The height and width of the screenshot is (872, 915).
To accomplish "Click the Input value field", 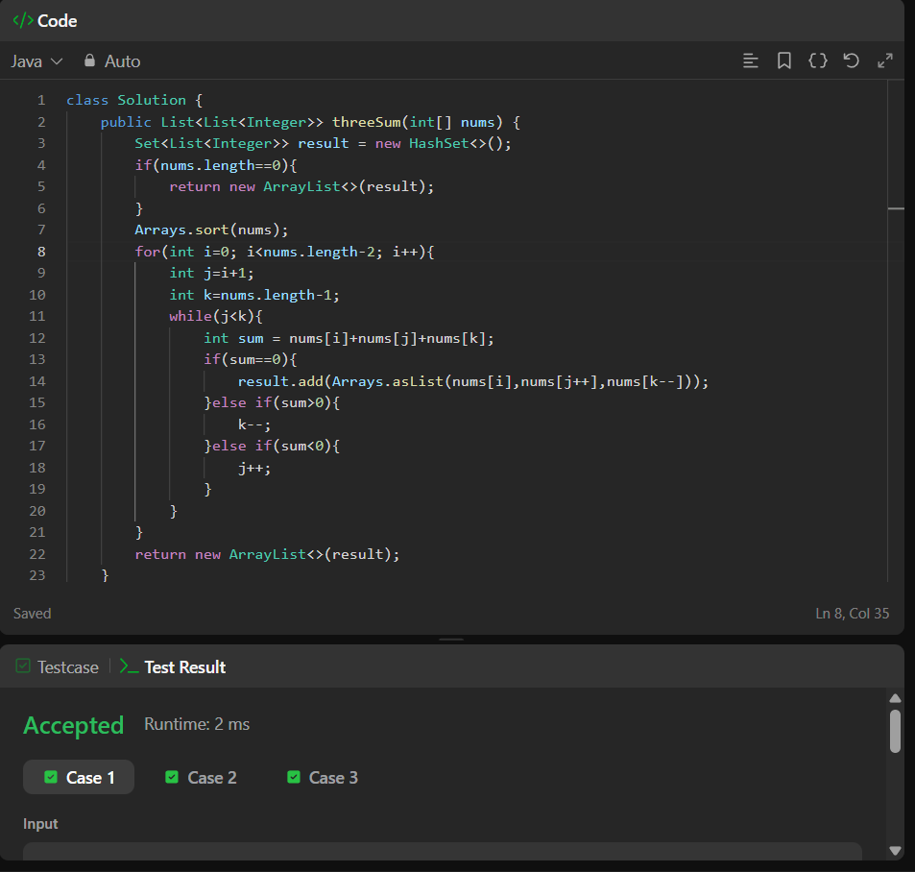I will click(x=443, y=851).
